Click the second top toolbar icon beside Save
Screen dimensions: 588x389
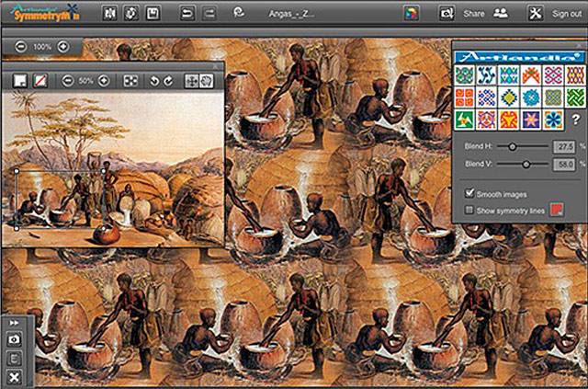click(x=131, y=14)
